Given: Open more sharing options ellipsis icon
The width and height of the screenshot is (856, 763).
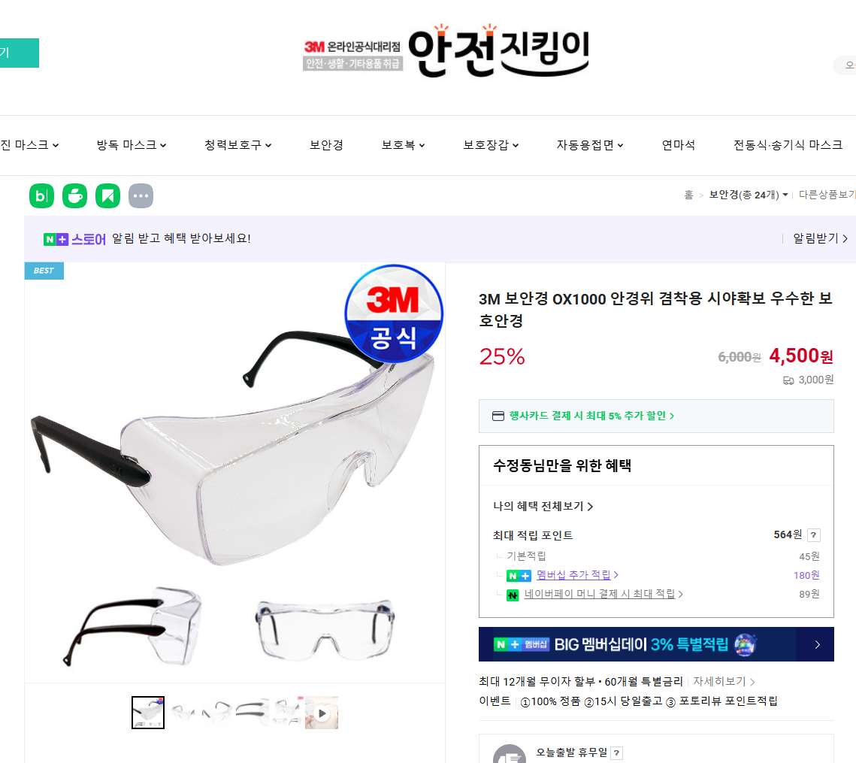Looking at the screenshot, I should (x=141, y=195).
